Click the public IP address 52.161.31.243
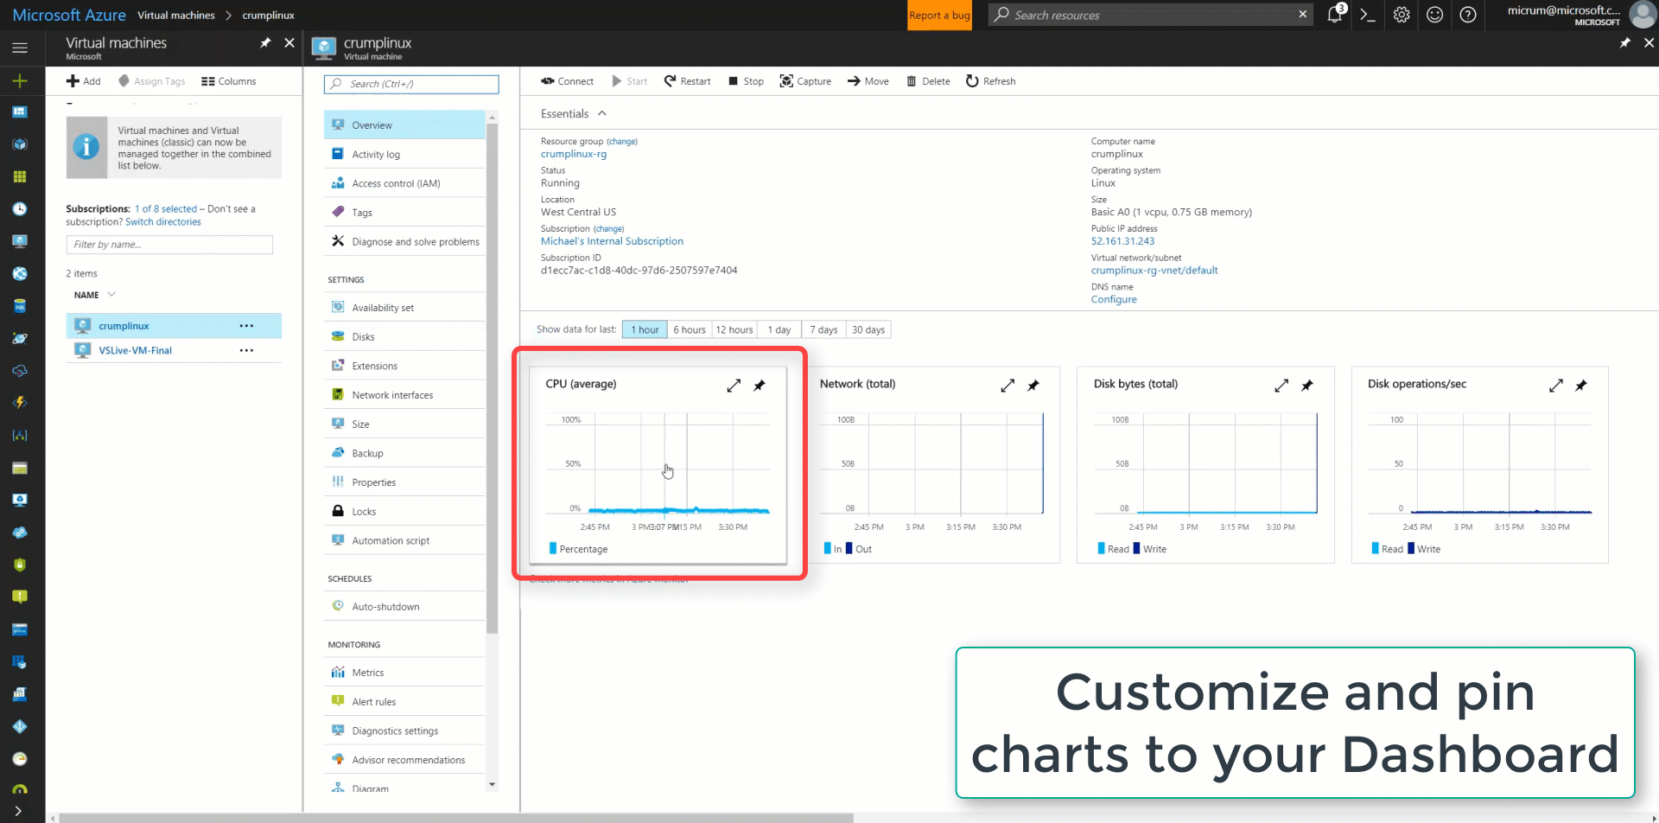Viewport: 1659px width, 823px height. 1122,241
